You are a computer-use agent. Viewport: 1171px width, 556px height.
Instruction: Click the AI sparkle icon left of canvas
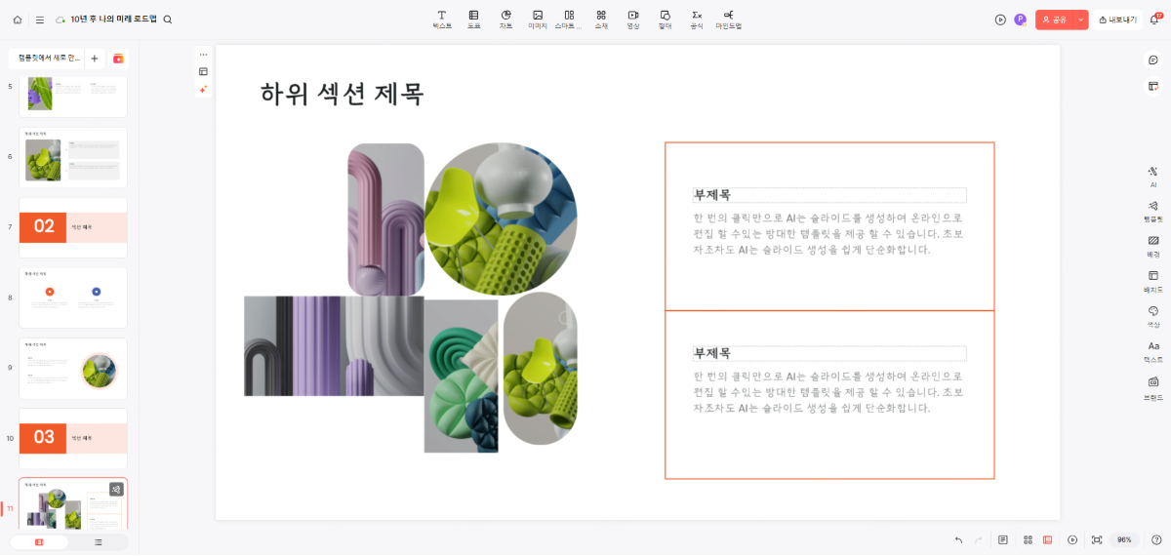[x=203, y=89]
